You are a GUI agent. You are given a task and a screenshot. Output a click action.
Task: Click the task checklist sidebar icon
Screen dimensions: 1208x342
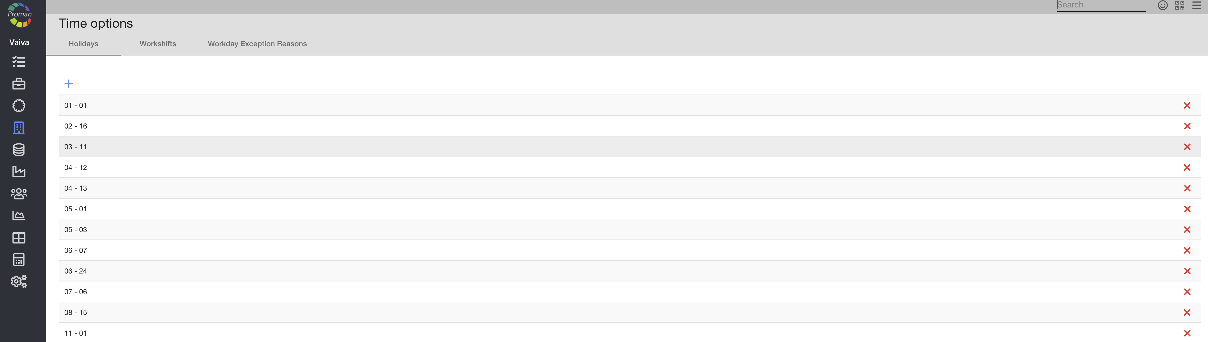(x=19, y=62)
